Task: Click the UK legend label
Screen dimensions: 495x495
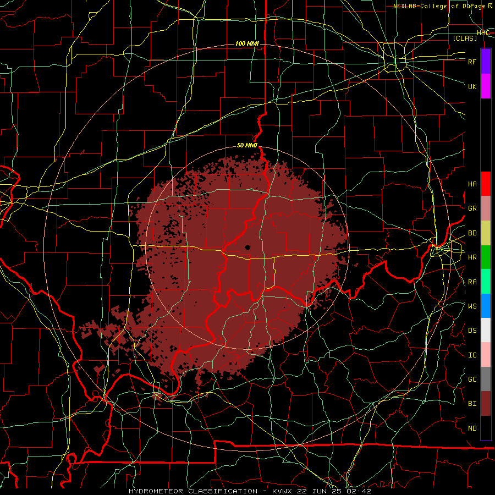Action: [472, 86]
